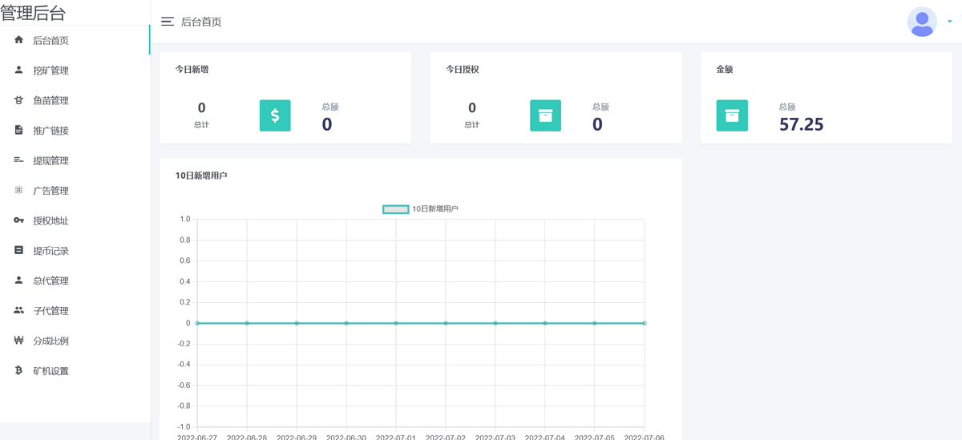
Task: Click the grid icon beside 广告管理
Action: [x=19, y=190]
